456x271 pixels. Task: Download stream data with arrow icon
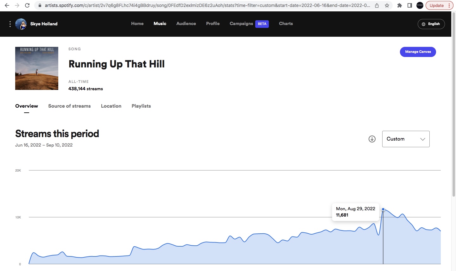click(x=372, y=139)
